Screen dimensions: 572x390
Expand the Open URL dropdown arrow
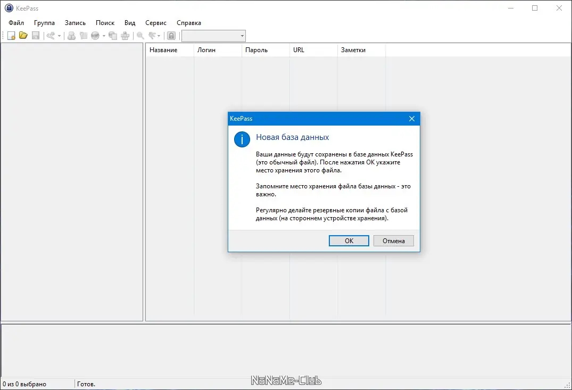(x=104, y=36)
